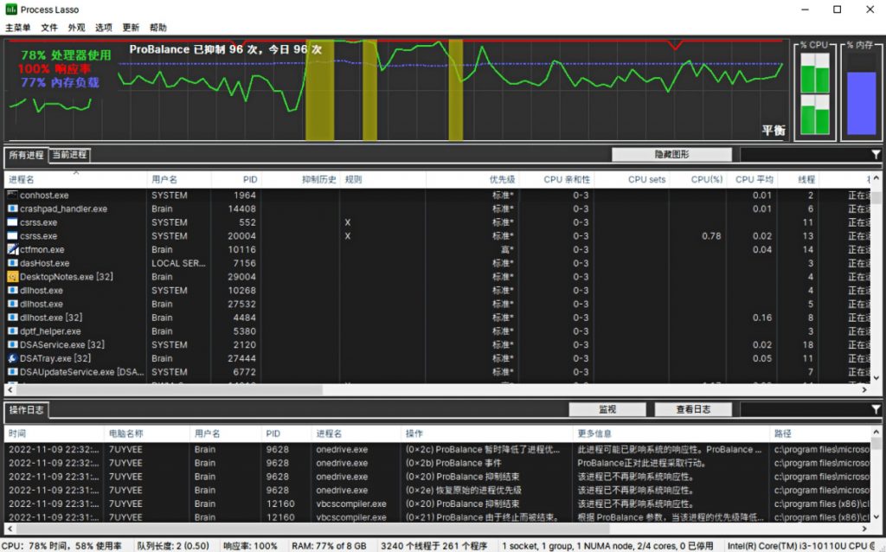Sort processes by 用户名 column header
The height and width of the screenshot is (552, 886).
pos(179,180)
